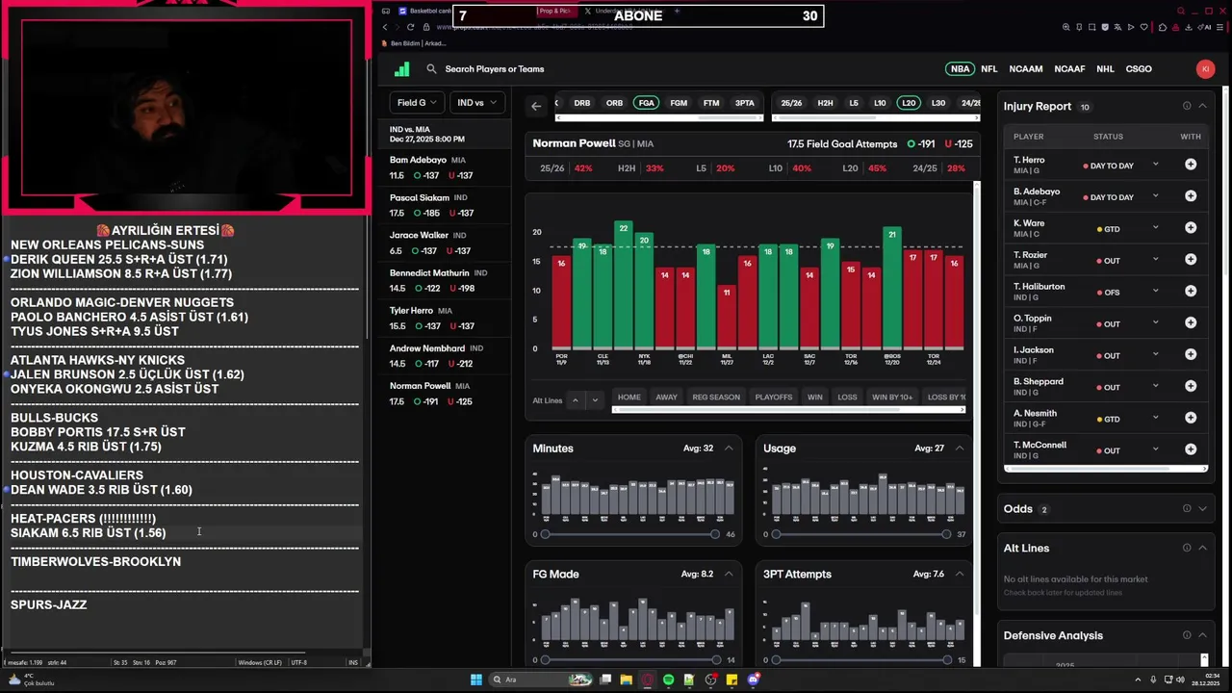
Task: Open Spotify from the taskbar
Action: point(669,680)
